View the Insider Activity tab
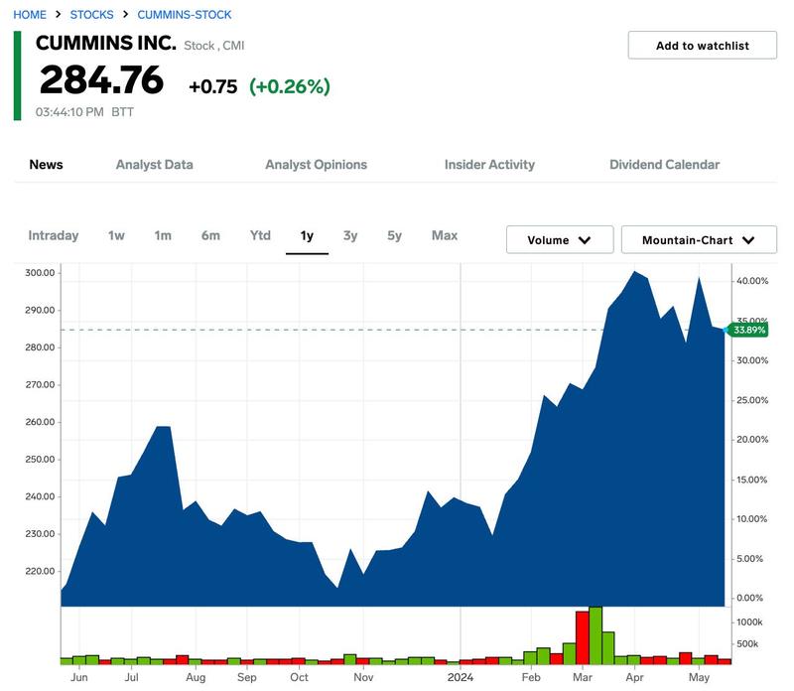Screen dimensions: 794x691 pos(489,165)
